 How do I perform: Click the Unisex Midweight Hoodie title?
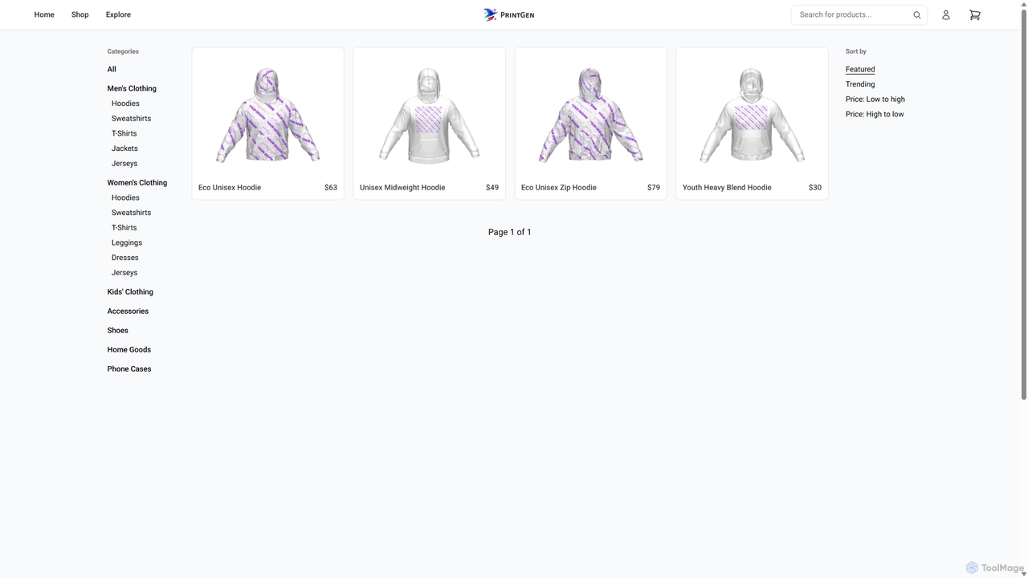pyautogui.click(x=402, y=187)
